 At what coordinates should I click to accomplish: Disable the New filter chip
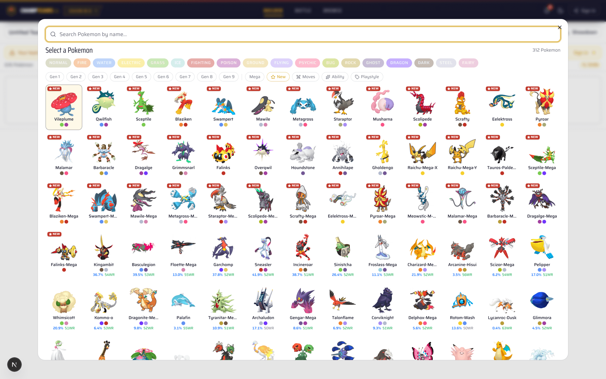coord(278,77)
